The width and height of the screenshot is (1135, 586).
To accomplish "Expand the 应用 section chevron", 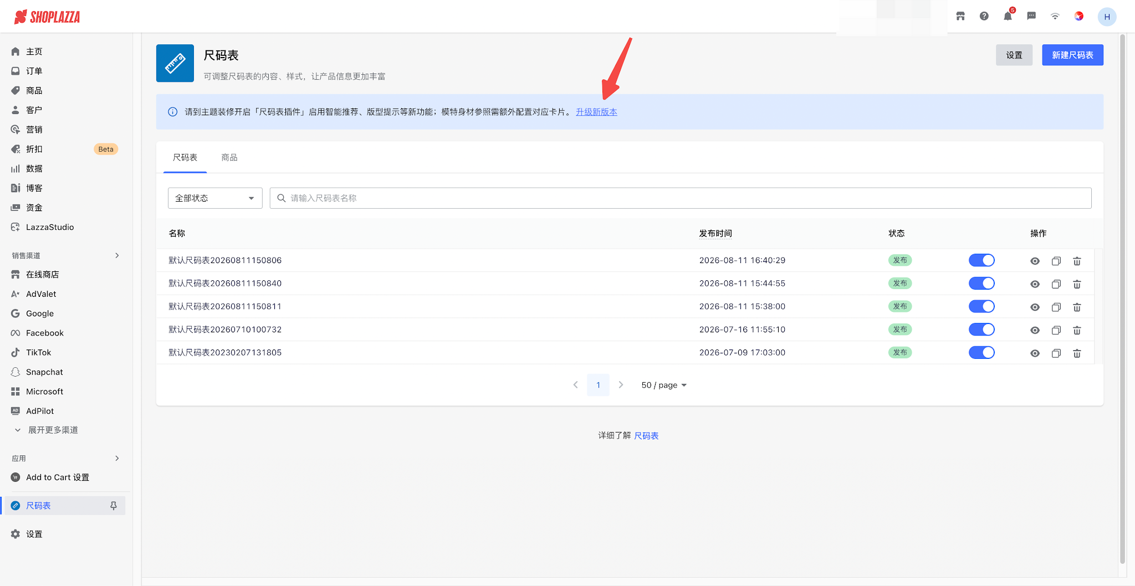I will coord(117,458).
